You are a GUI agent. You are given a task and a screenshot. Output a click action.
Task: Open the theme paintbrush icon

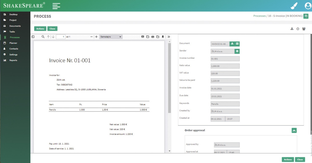pos(294,6)
